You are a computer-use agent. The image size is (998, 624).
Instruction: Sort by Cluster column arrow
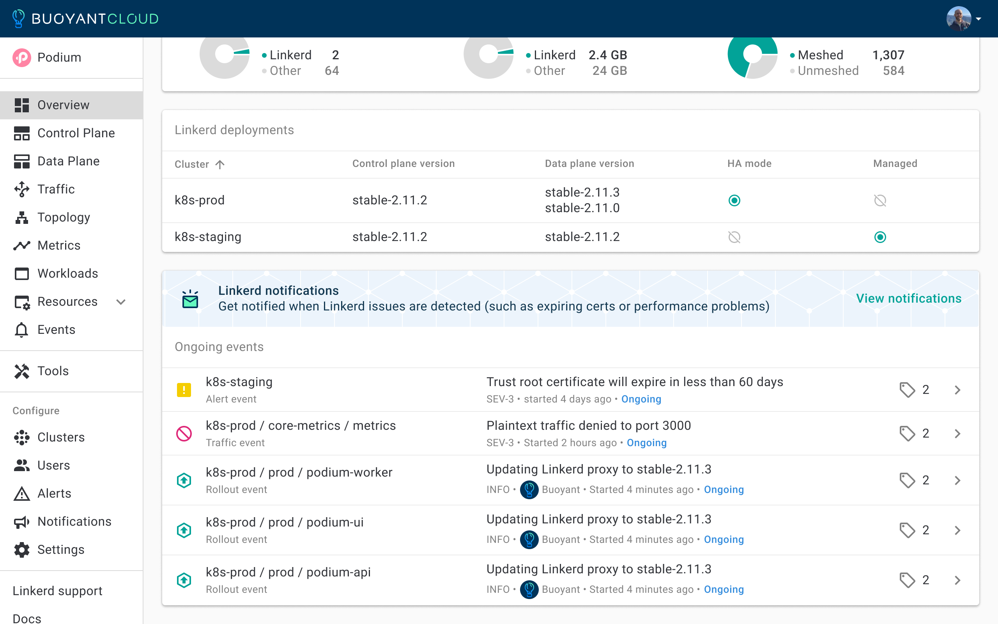coord(220,164)
